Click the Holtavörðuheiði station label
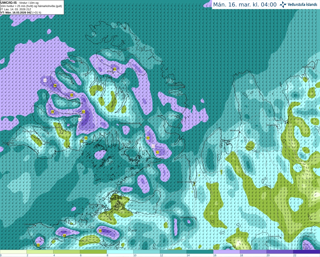The width and height of the screenshot is (320, 257). (x=188, y=217)
